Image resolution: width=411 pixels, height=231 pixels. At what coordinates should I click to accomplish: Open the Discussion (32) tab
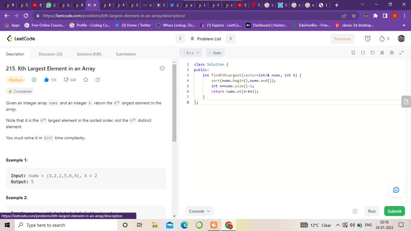click(50, 54)
